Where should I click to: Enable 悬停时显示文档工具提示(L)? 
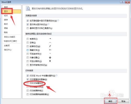[28, 28]
